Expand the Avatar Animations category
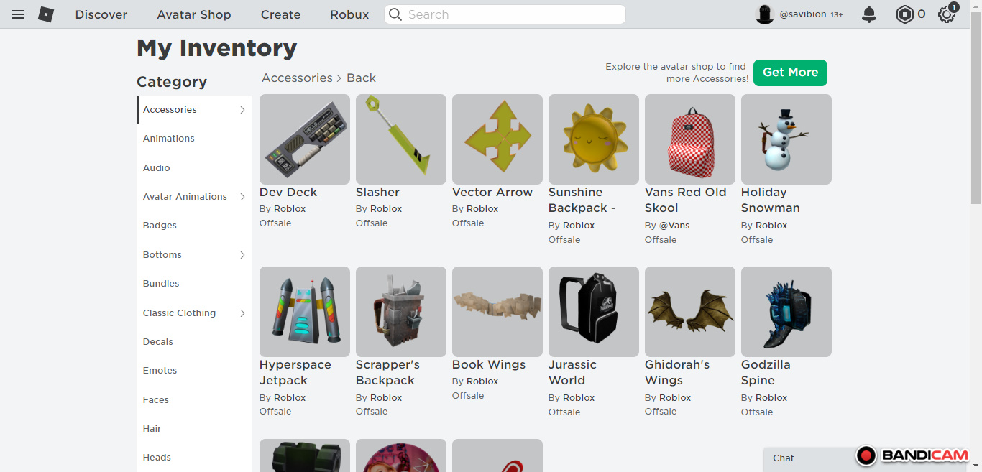This screenshot has height=472, width=982. click(x=242, y=197)
